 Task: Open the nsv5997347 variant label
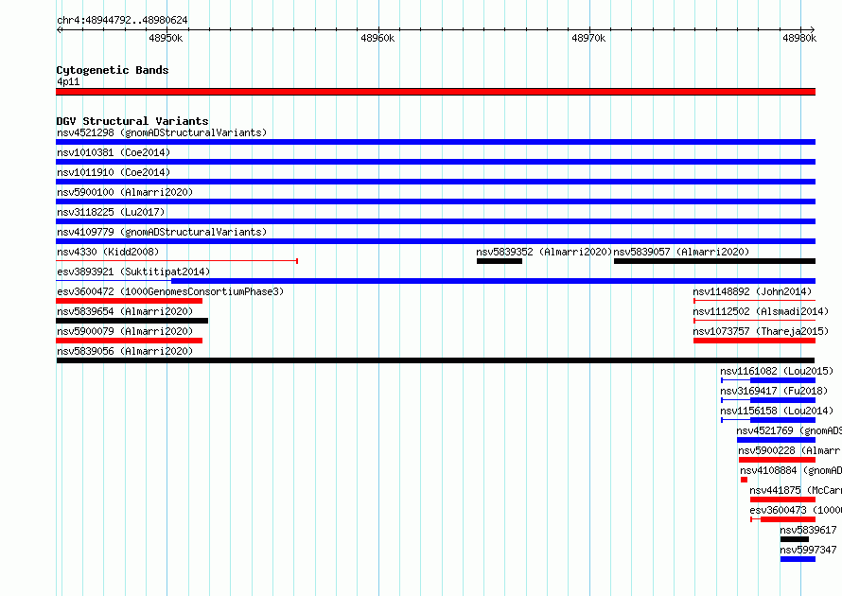click(x=808, y=550)
